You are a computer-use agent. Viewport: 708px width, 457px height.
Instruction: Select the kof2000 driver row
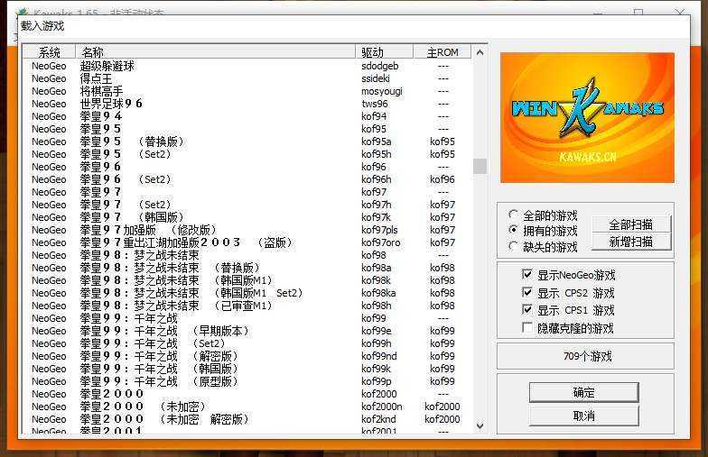point(247,394)
